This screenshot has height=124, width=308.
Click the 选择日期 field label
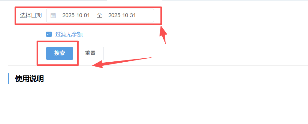(x=31, y=15)
